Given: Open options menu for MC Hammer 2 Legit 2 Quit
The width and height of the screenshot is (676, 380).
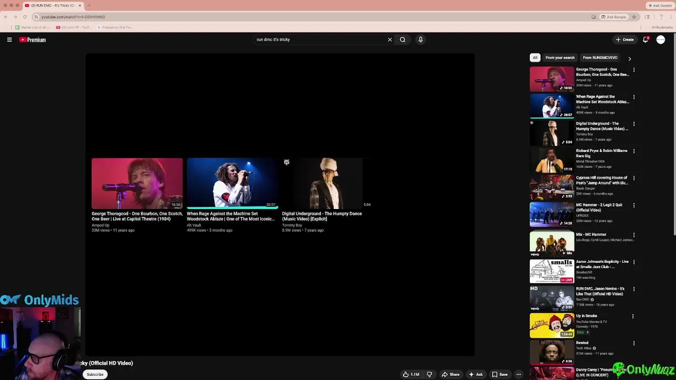Looking at the screenshot, I should tap(634, 205).
